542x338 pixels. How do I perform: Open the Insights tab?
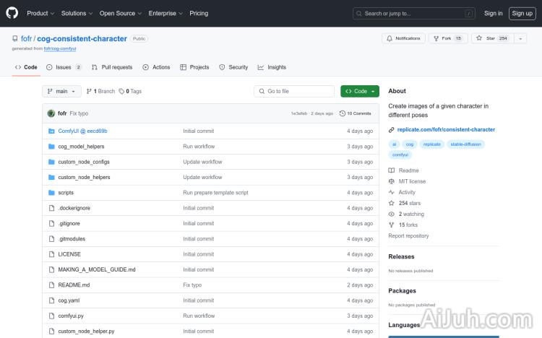click(272, 67)
